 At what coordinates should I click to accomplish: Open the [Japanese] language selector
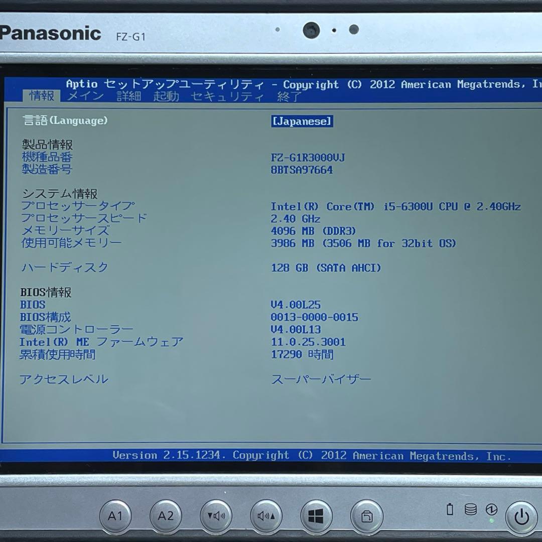pyautogui.click(x=302, y=121)
